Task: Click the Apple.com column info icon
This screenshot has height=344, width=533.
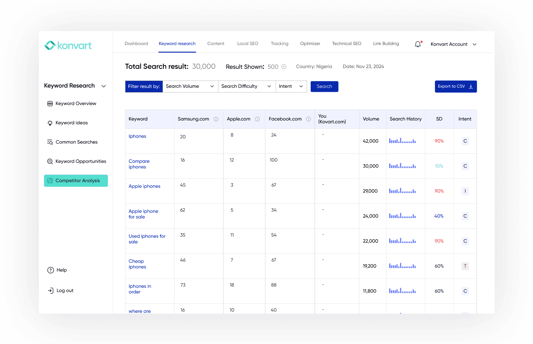Action: coord(257,119)
